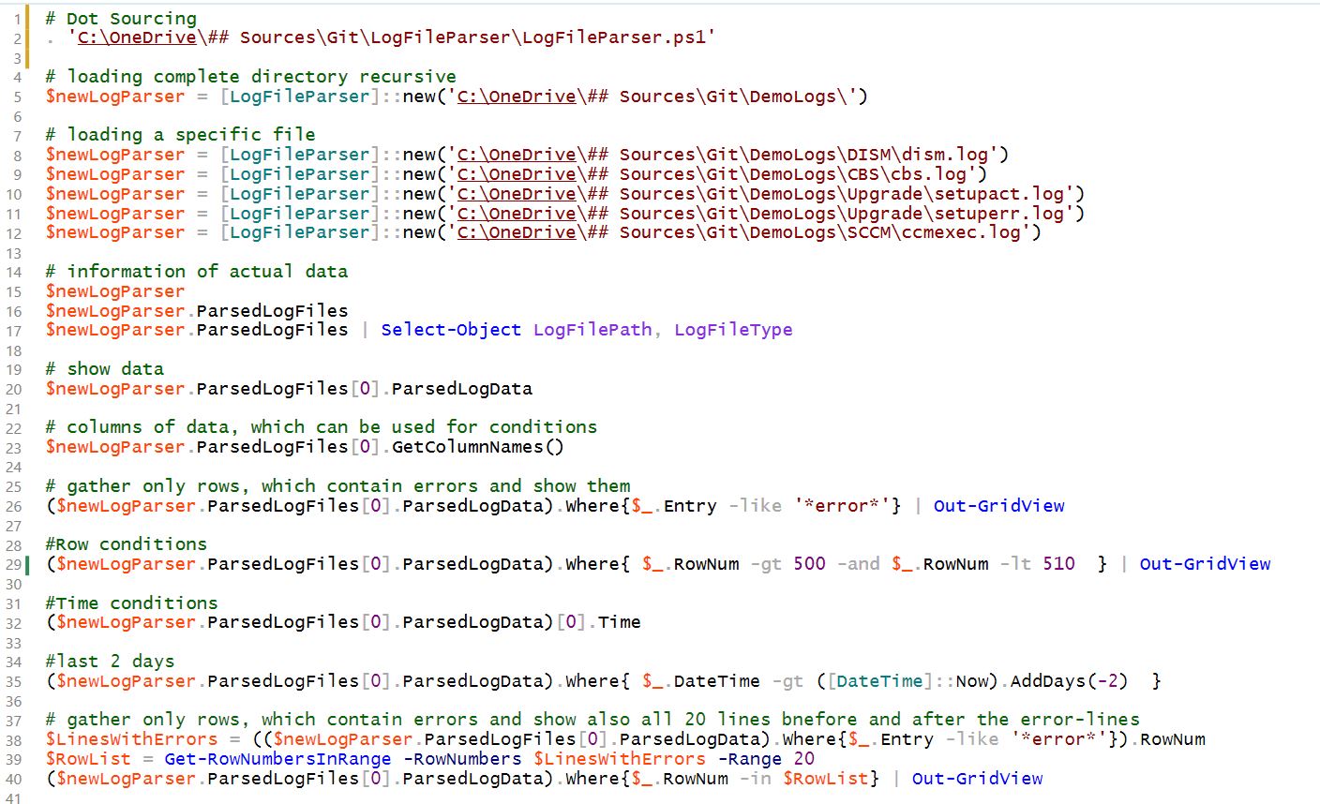Click the number 510 in the row condition

tap(1058, 564)
